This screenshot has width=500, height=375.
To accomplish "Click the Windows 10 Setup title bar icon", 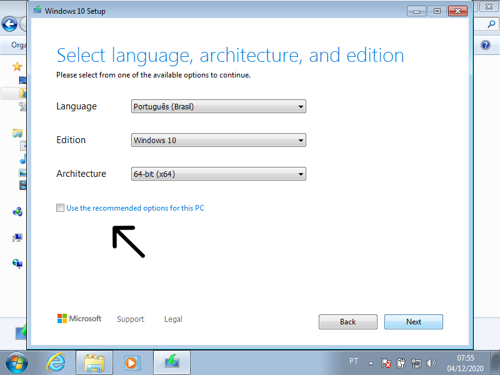I will 37,10.
